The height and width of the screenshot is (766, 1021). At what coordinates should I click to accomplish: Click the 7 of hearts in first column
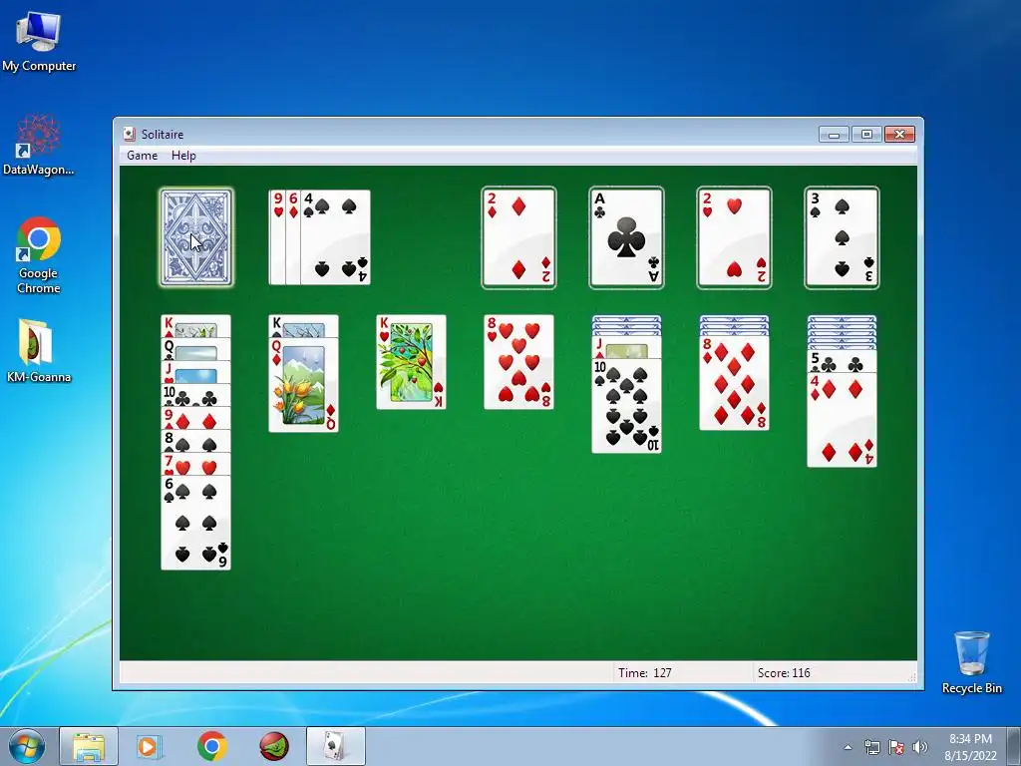(x=196, y=464)
